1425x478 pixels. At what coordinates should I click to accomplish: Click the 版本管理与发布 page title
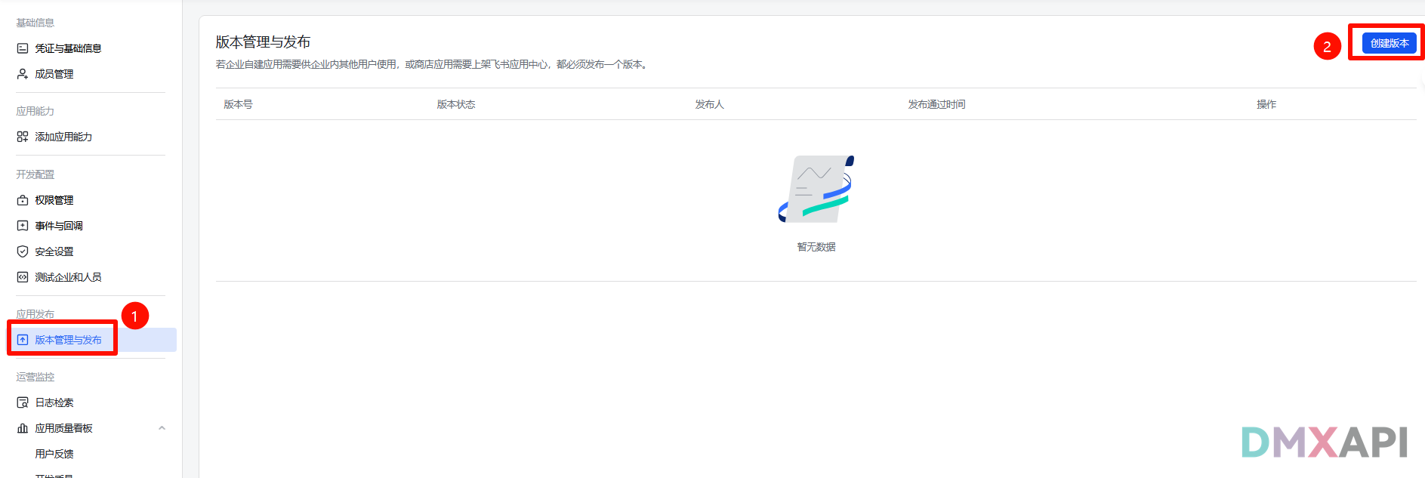[263, 42]
